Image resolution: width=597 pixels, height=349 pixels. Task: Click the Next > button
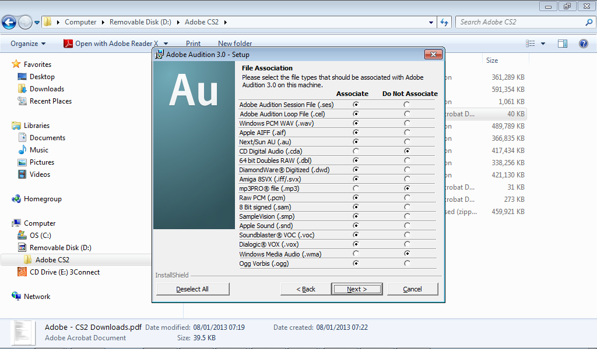(x=357, y=289)
